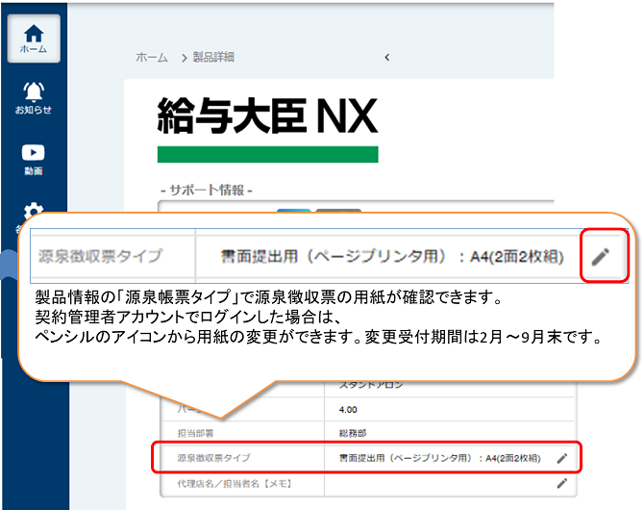Select the 書面提出用 A4(2面2枚組) value in the table
Viewport: 644px width, 510px height.
point(438,459)
